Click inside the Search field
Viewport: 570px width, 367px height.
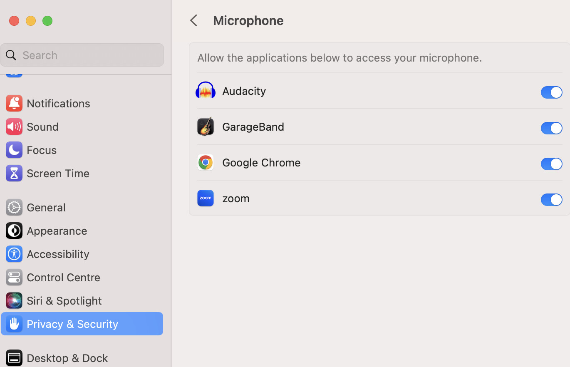coord(82,55)
